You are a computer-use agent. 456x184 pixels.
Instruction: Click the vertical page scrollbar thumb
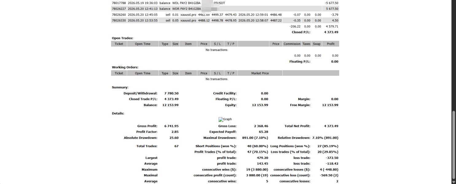[454, 145]
